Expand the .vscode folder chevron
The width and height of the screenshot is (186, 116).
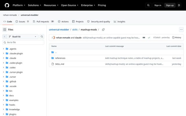[3, 86]
